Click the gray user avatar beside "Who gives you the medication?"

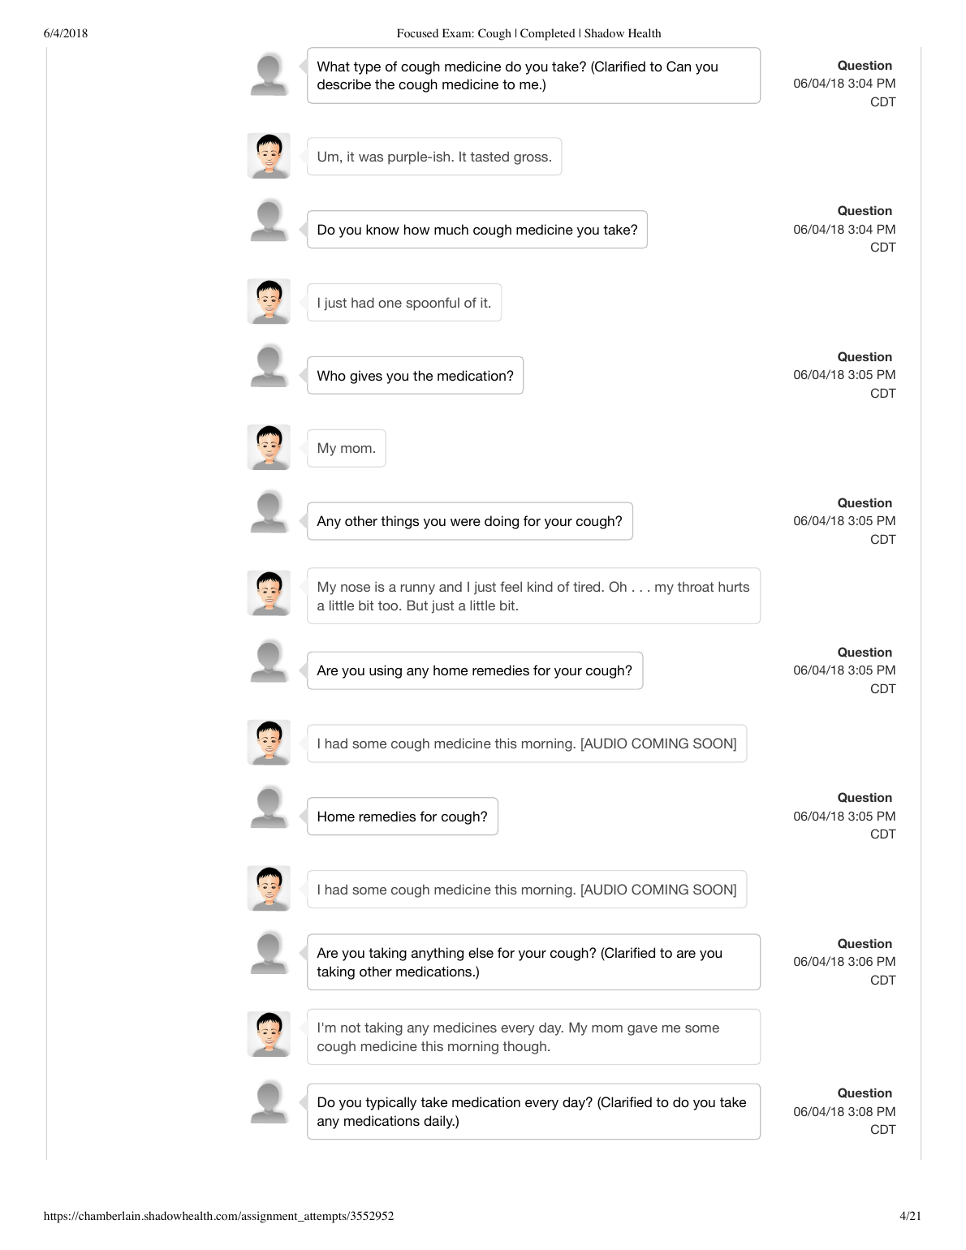pyautogui.click(x=269, y=366)
